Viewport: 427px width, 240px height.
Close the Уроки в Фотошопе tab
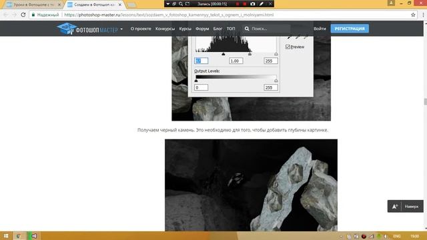point(59,5)
